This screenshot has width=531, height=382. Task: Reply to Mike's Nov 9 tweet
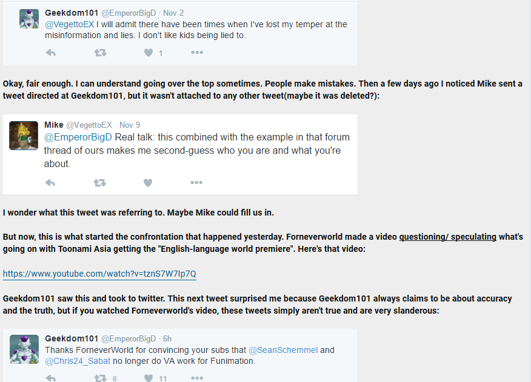[50, 183]
